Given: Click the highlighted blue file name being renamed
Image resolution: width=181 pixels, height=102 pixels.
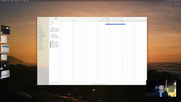Looking at the screenshot, I should click(x=115, y=24).
